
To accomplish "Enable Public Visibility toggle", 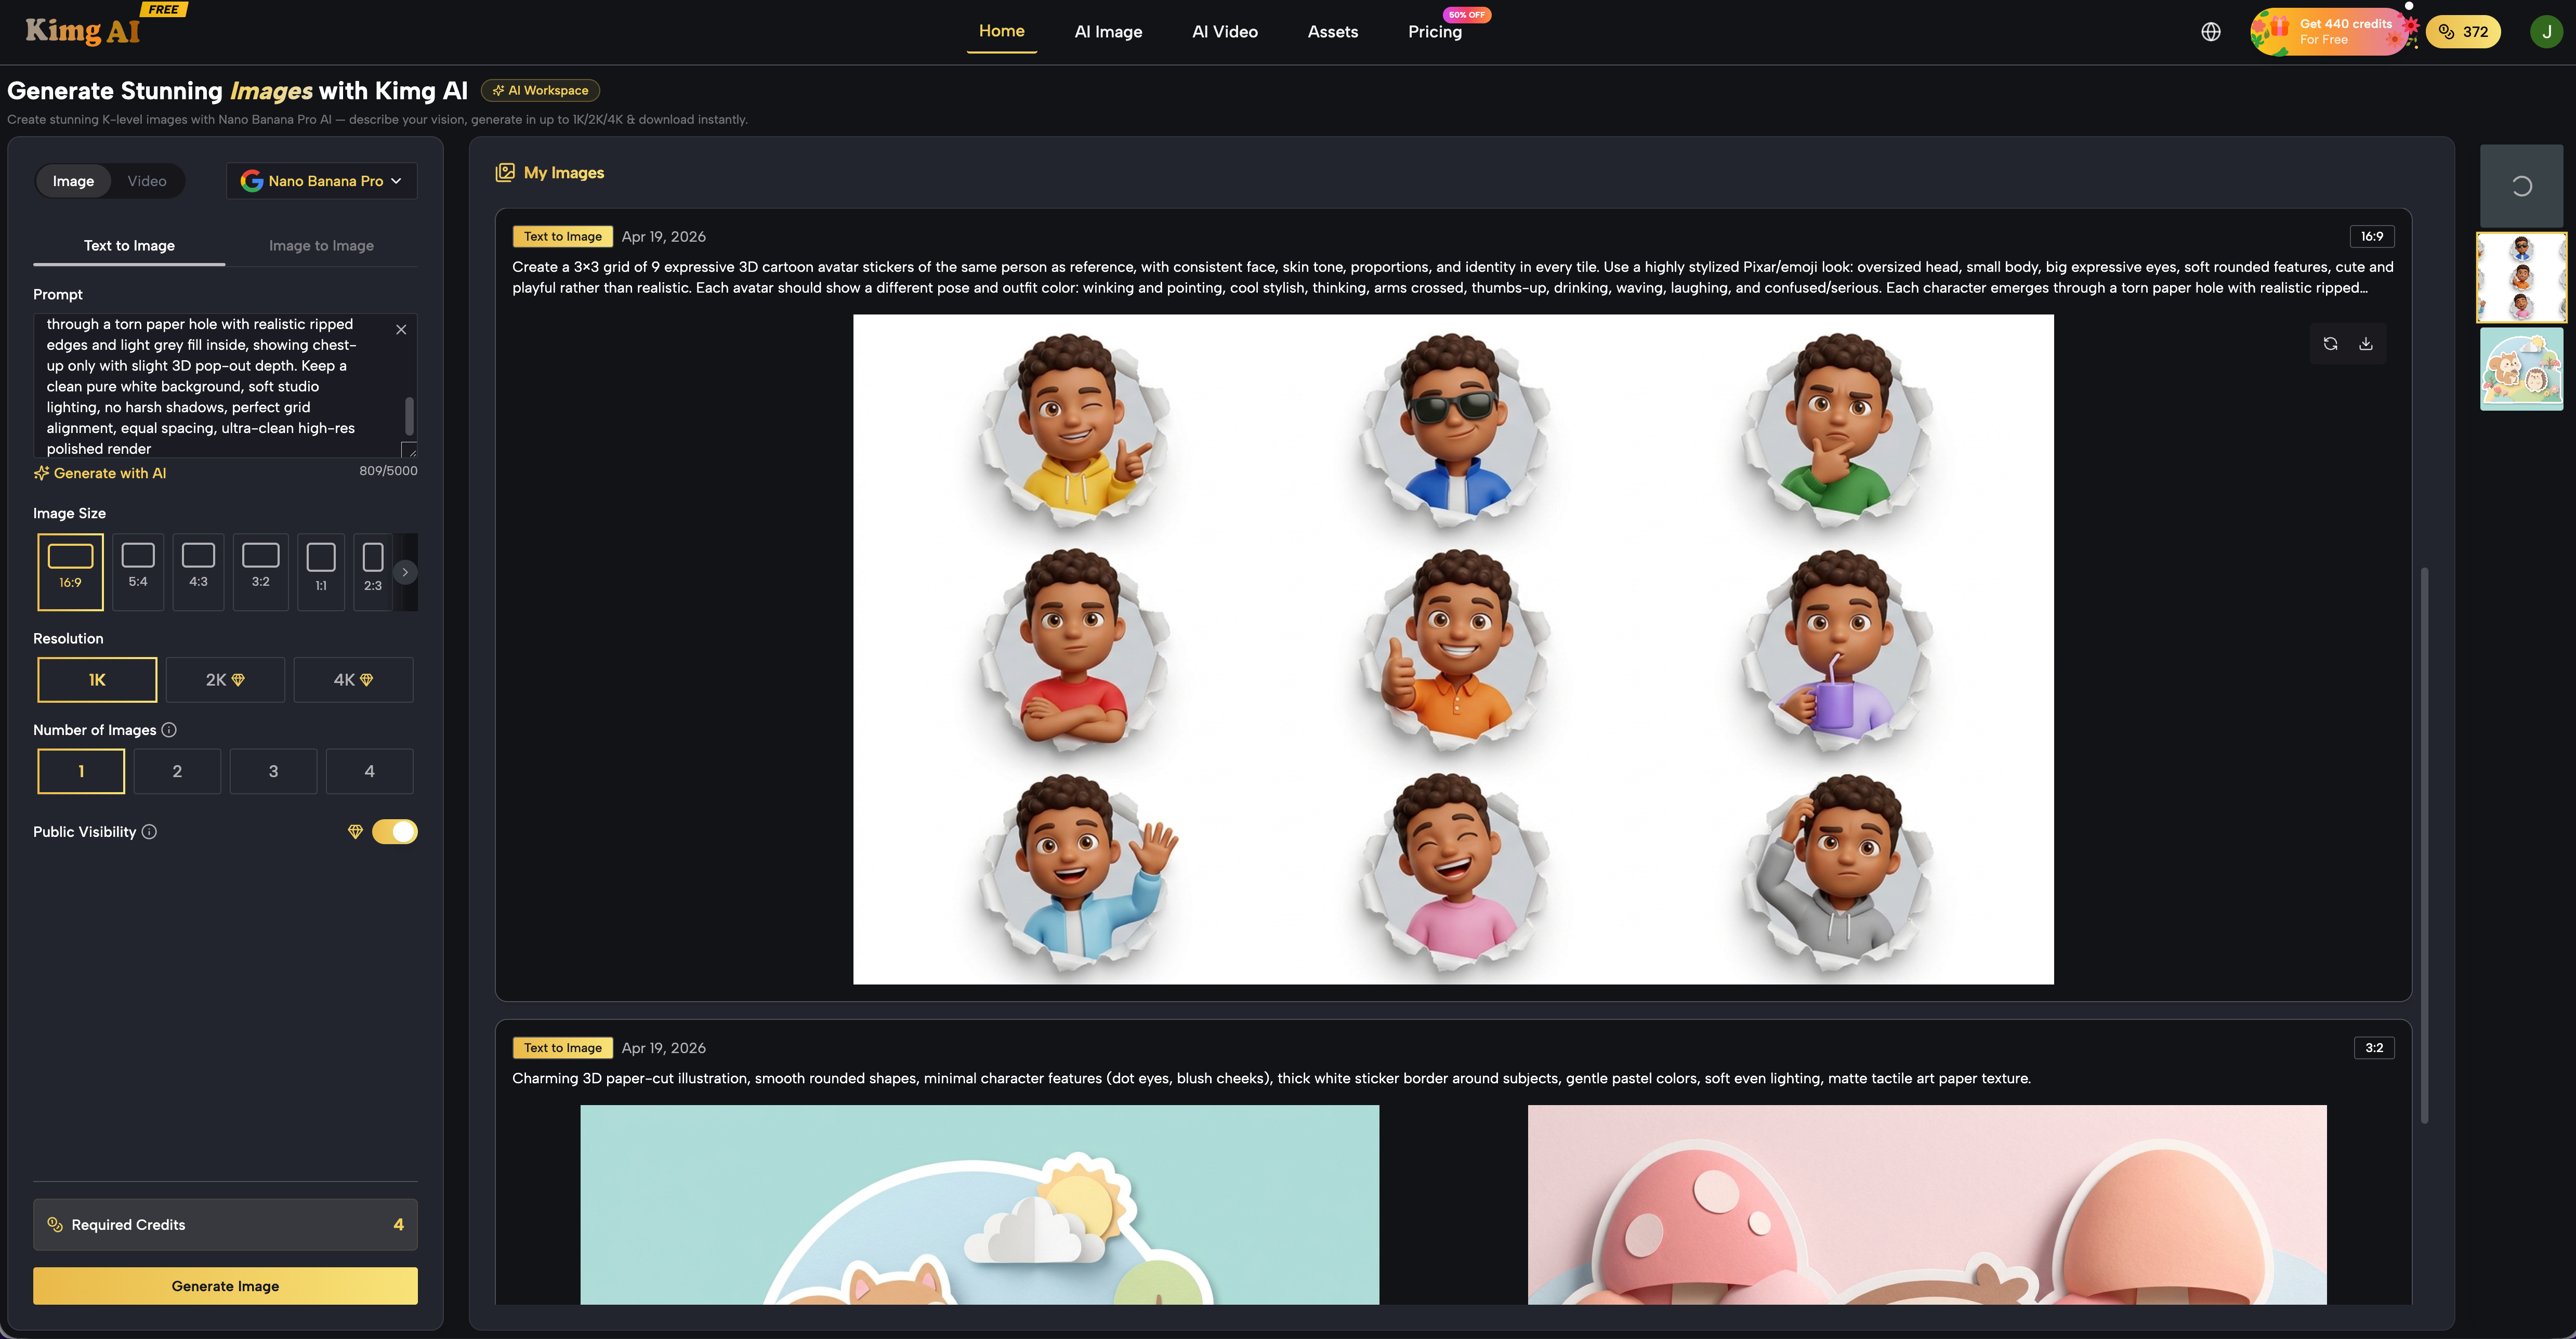I will (395, 831).
